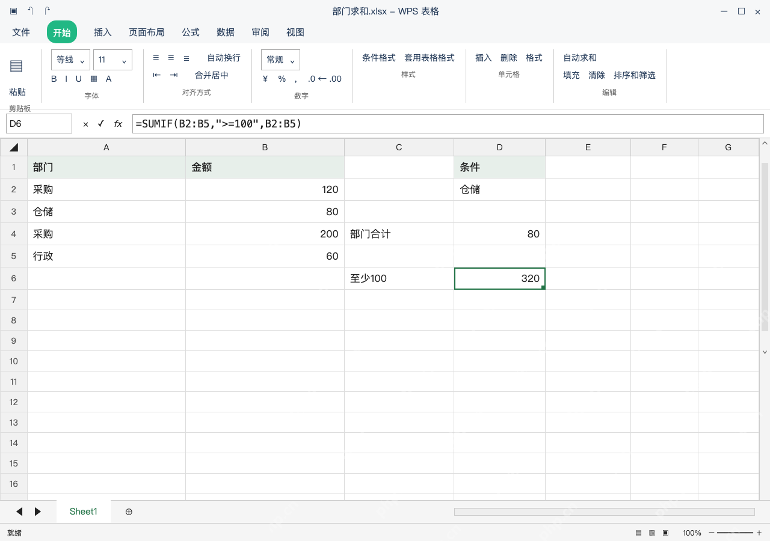Open the font name dropdown 等线
770x541 pixels.
[70, 60]
